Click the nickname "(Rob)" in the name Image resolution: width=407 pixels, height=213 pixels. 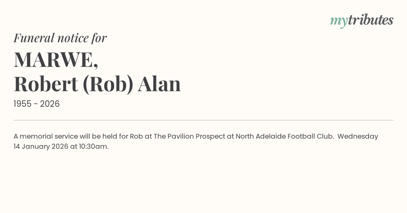pos(108,84)
